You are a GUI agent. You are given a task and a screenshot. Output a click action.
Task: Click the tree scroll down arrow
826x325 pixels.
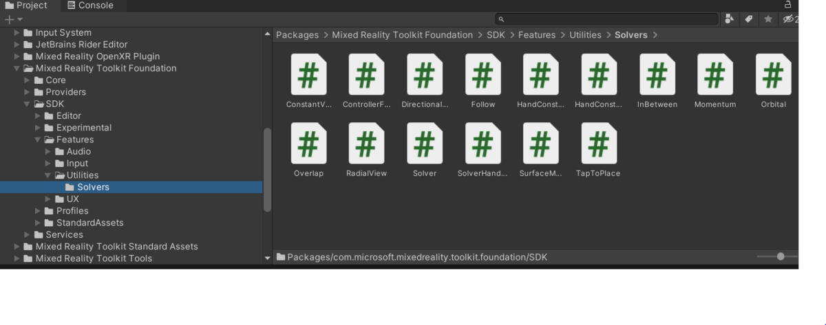[x=268, y=258]
